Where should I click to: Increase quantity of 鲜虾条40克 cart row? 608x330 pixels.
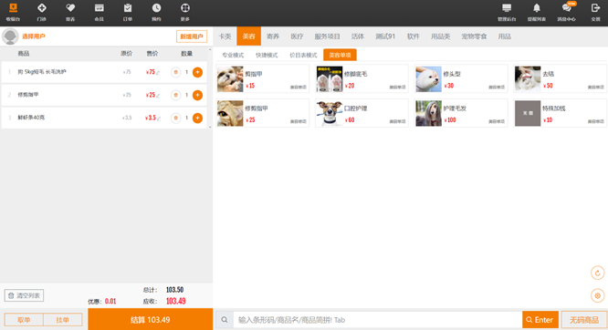[197, 118]
